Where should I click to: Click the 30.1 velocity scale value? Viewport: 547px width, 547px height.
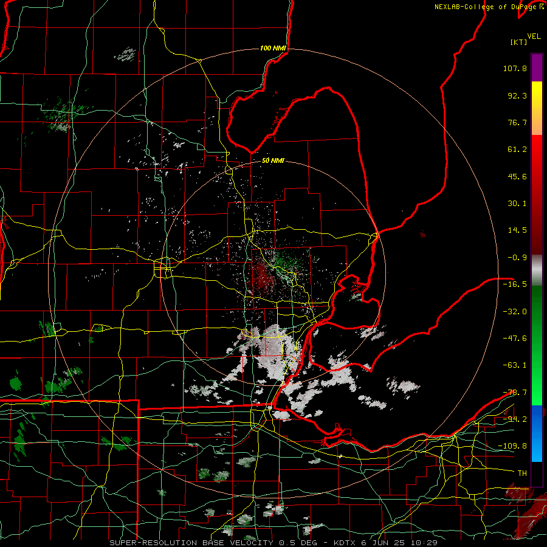(517, 204)
